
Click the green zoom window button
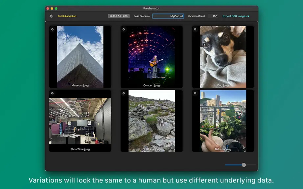tap(56, 9)
